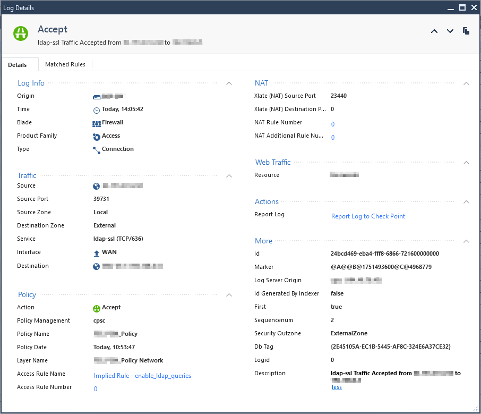The height and width of the screenshot is (414, 481).
Task: Collapse the Traffic section
Action: pos(229,176)
